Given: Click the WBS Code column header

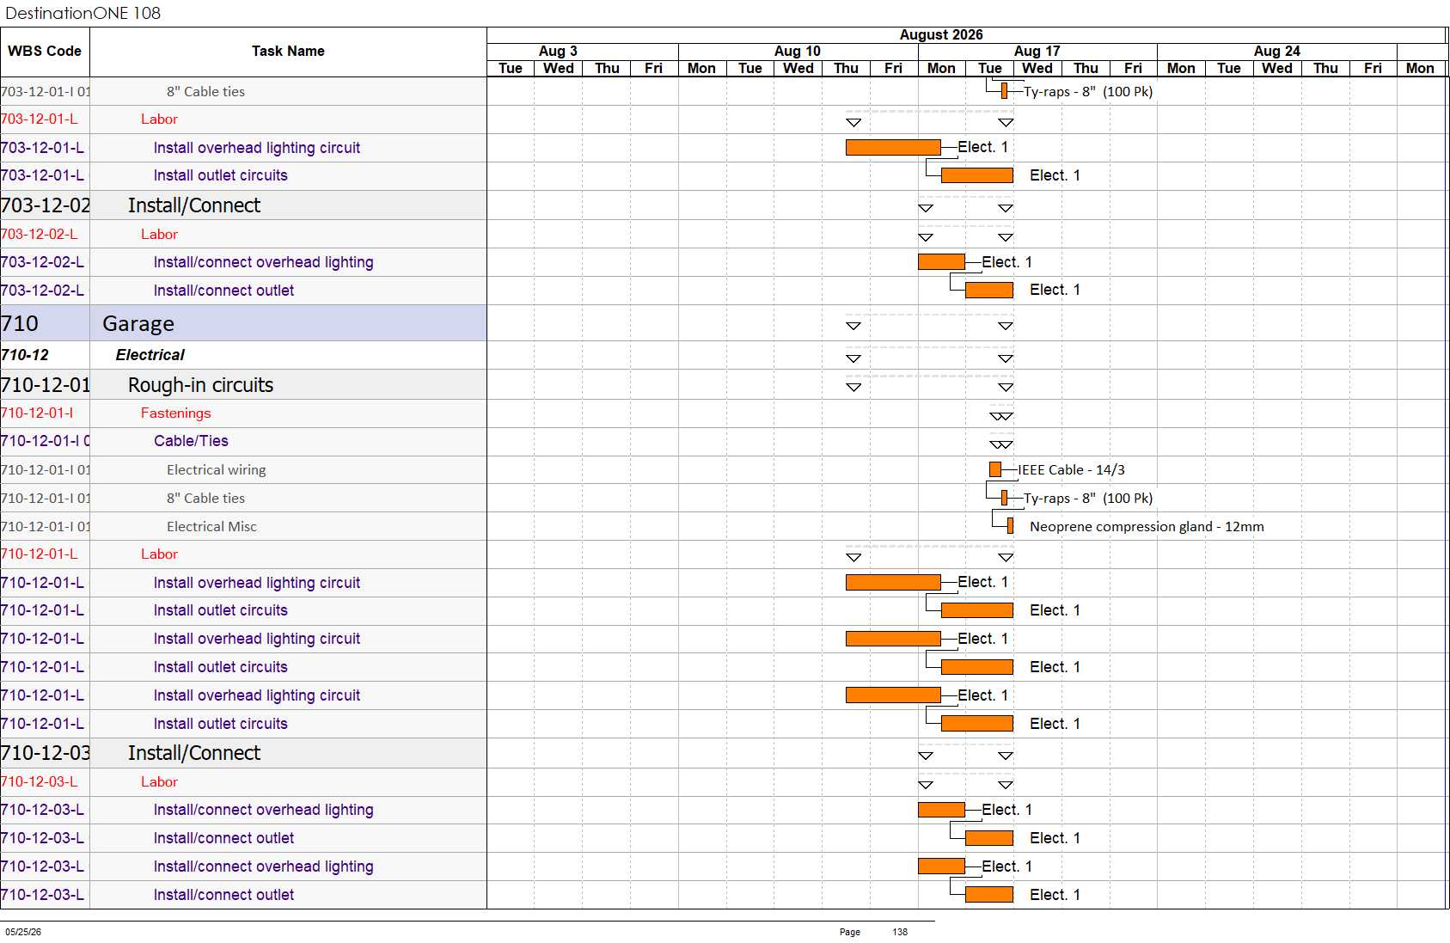Looking at the screenshot, I should tap(45, 52).
